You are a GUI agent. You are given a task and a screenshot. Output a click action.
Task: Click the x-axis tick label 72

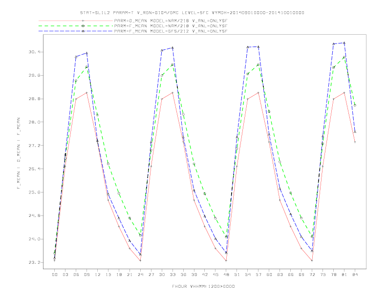[x=312, y=275]
